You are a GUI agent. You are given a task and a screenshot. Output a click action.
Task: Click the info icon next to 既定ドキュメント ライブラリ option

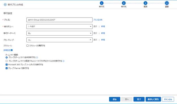(64, 61)
